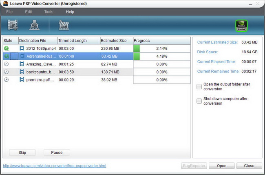Click the 4.18% progress bar
265x175 pixels.
(162, 56)
